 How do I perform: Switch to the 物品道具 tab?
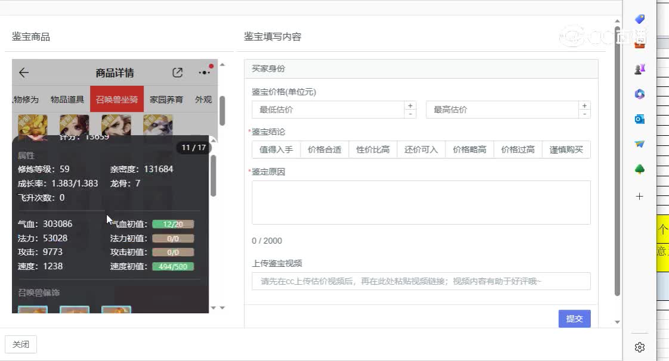[67, 99]
